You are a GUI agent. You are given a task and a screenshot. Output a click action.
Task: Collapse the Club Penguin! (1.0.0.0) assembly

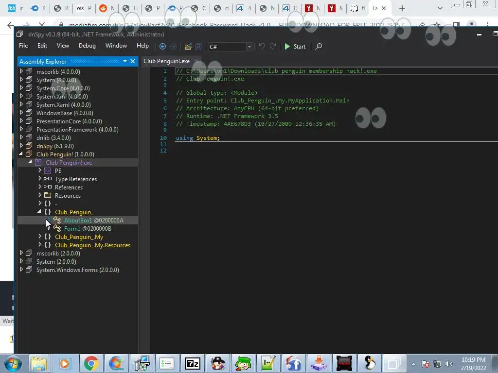point(21,154)
